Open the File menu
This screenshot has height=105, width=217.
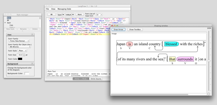[x=47, y=9]
